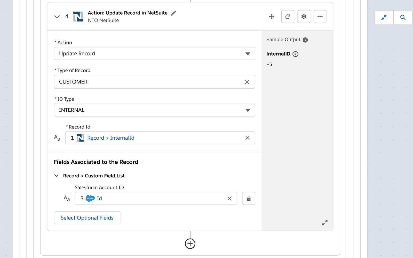This screenshot has height=258, width=413.
Task: Refresh the NetSuite step data
Action: [x=288, y=17]
